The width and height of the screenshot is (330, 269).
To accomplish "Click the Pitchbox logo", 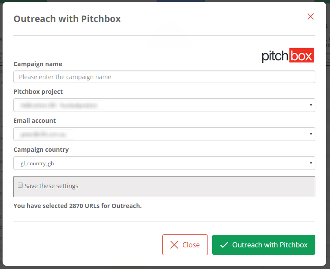I will click(288, 56).
